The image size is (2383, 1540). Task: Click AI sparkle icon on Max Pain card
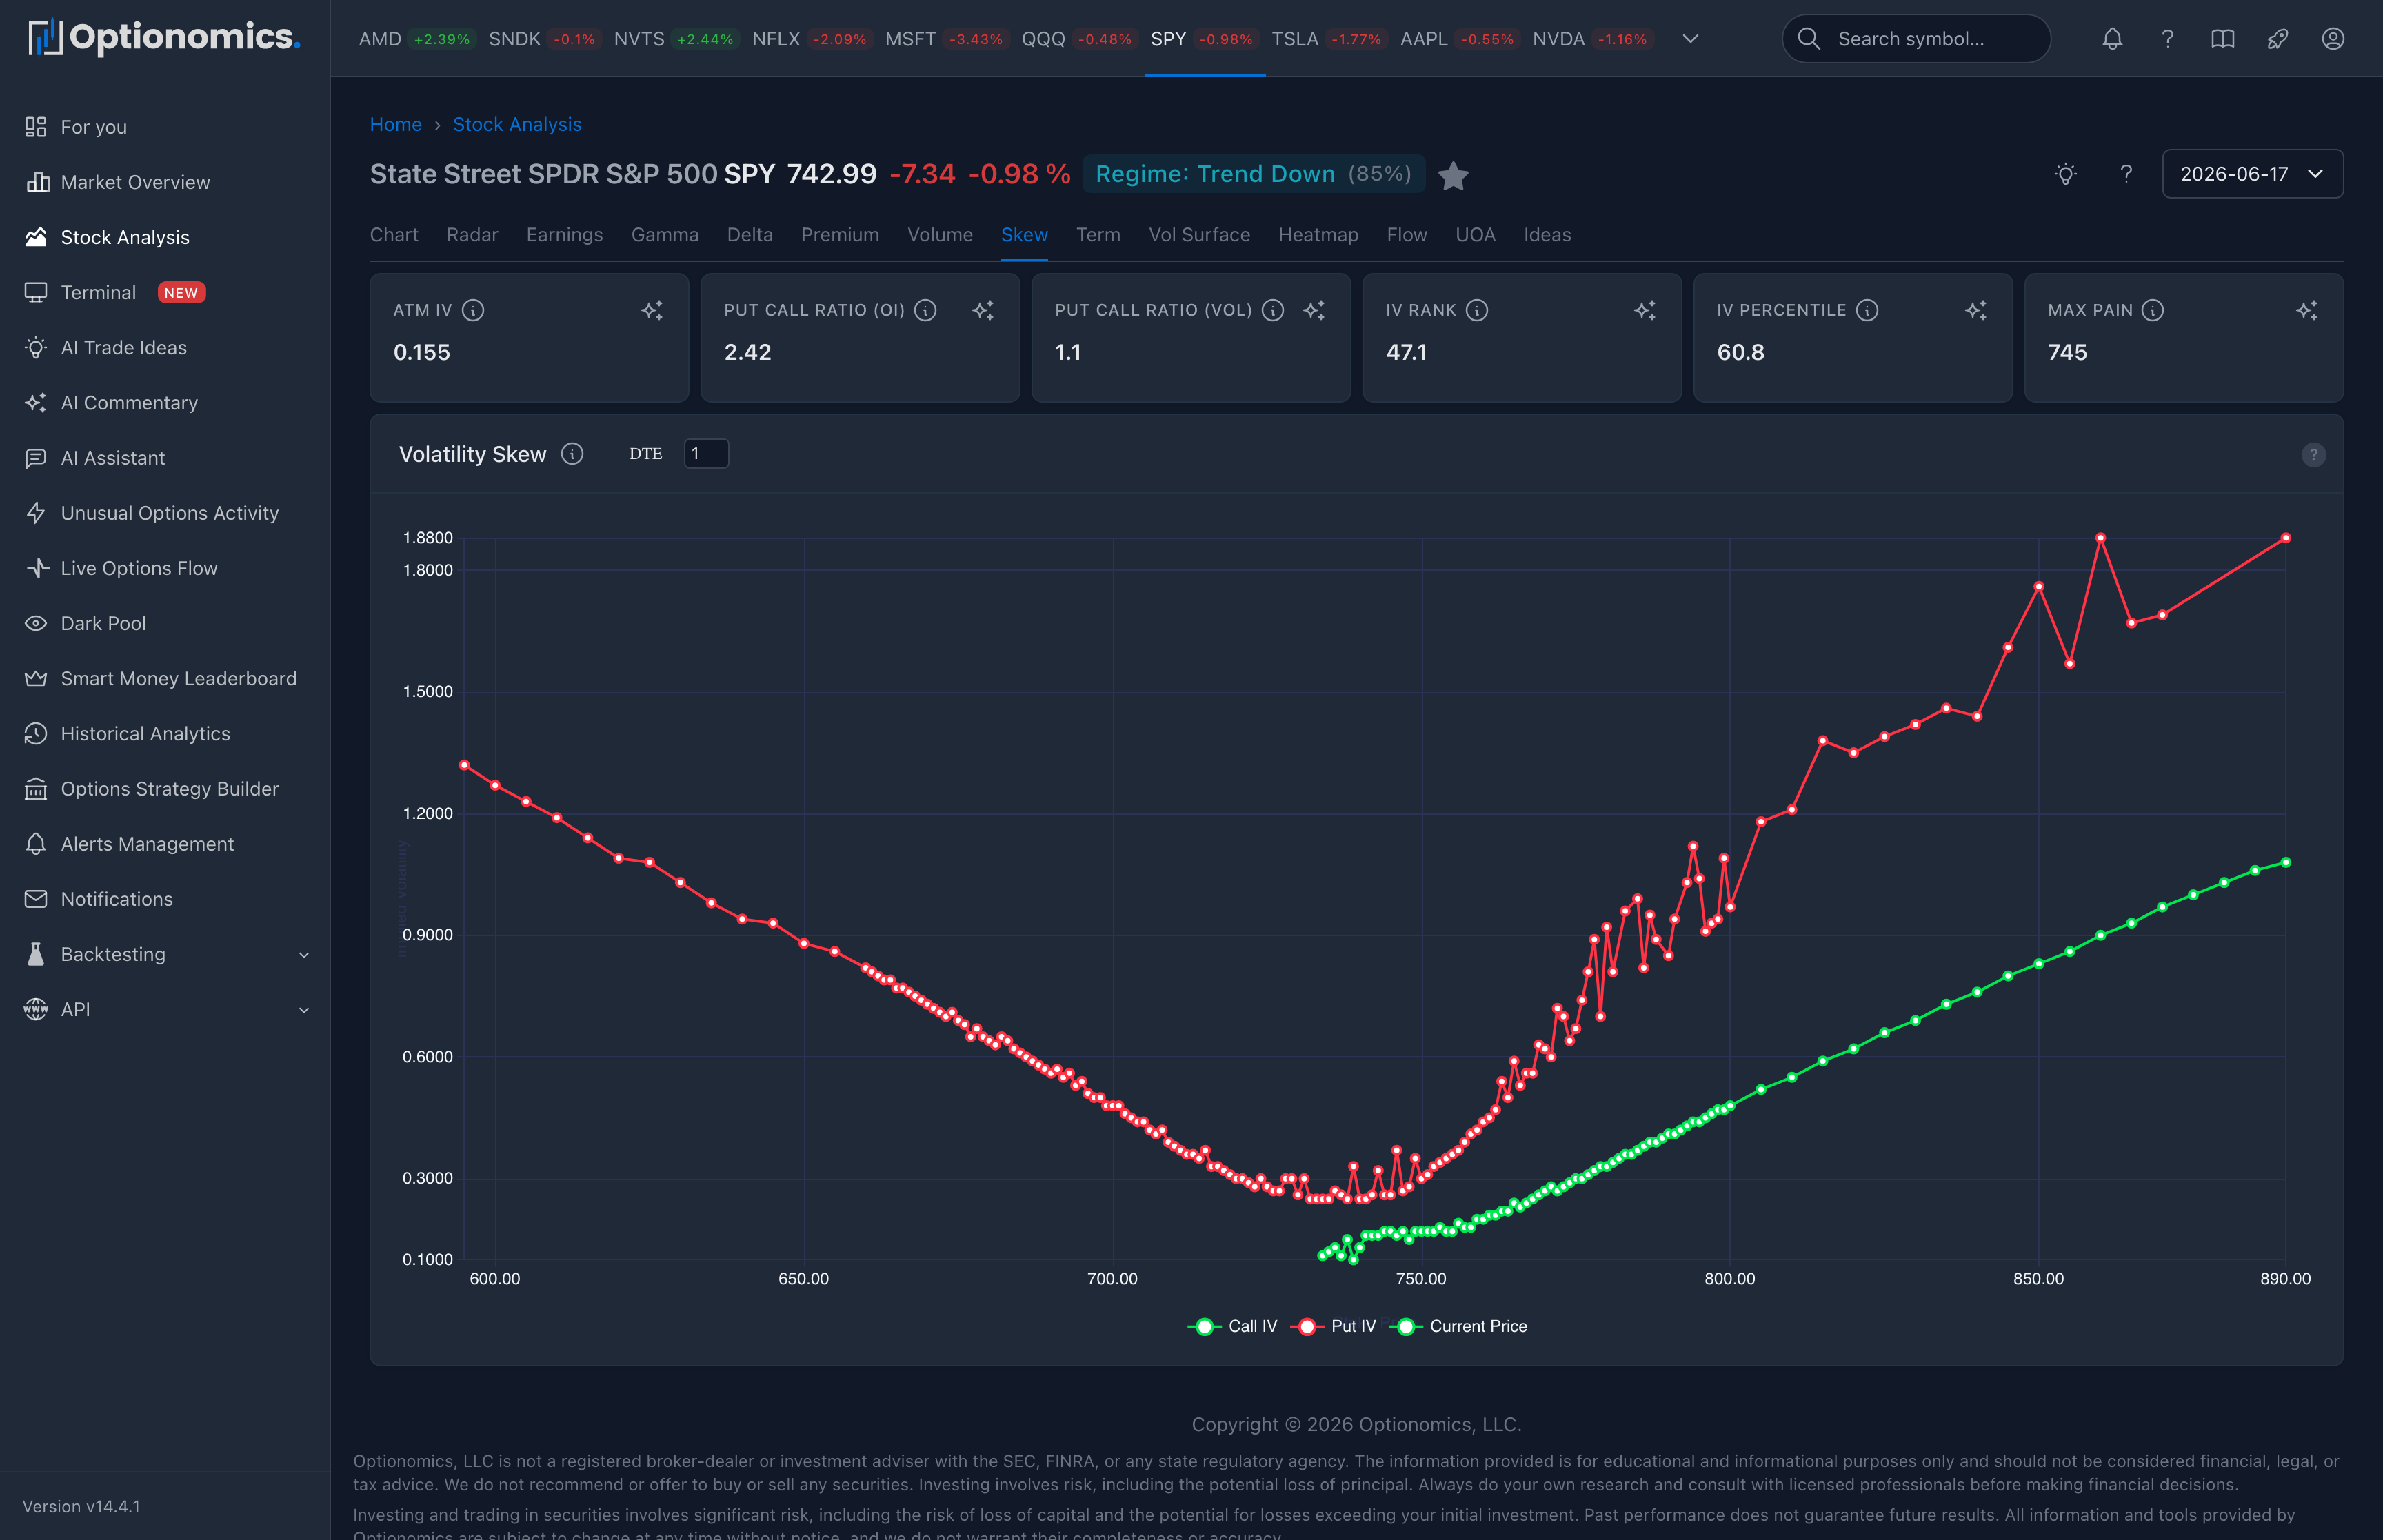[2307, 310]
